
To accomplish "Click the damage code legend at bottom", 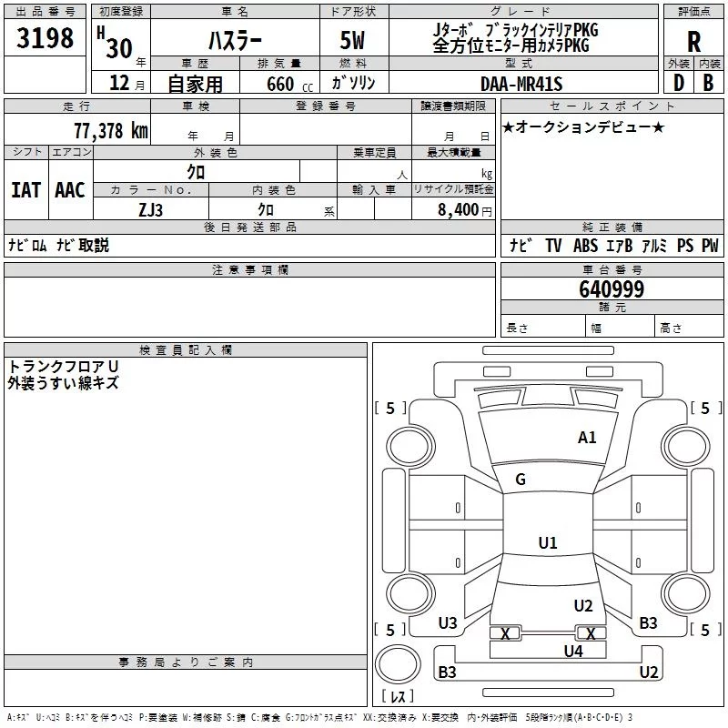I will pyautogui.click(x=319, y=718).
